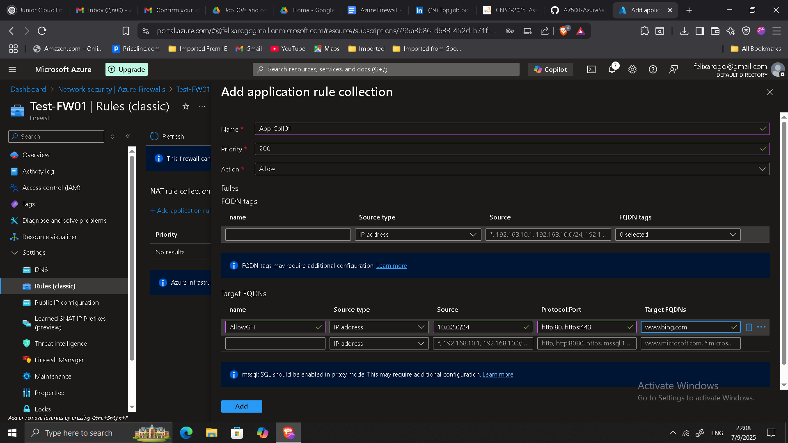
Task: Select DNS under Settings
Action: point(41,269)
